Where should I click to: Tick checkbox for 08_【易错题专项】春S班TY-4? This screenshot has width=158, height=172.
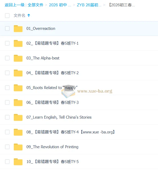click(7, 132)
